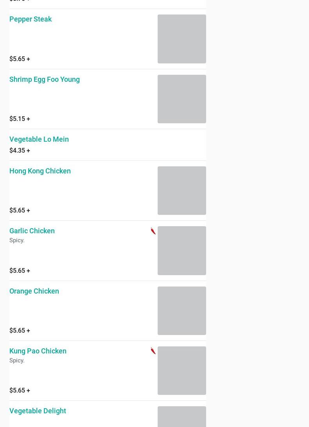Click the Hong Kong Chicken image thumbnail
309x427 pixels.
(x=181, y=191)
